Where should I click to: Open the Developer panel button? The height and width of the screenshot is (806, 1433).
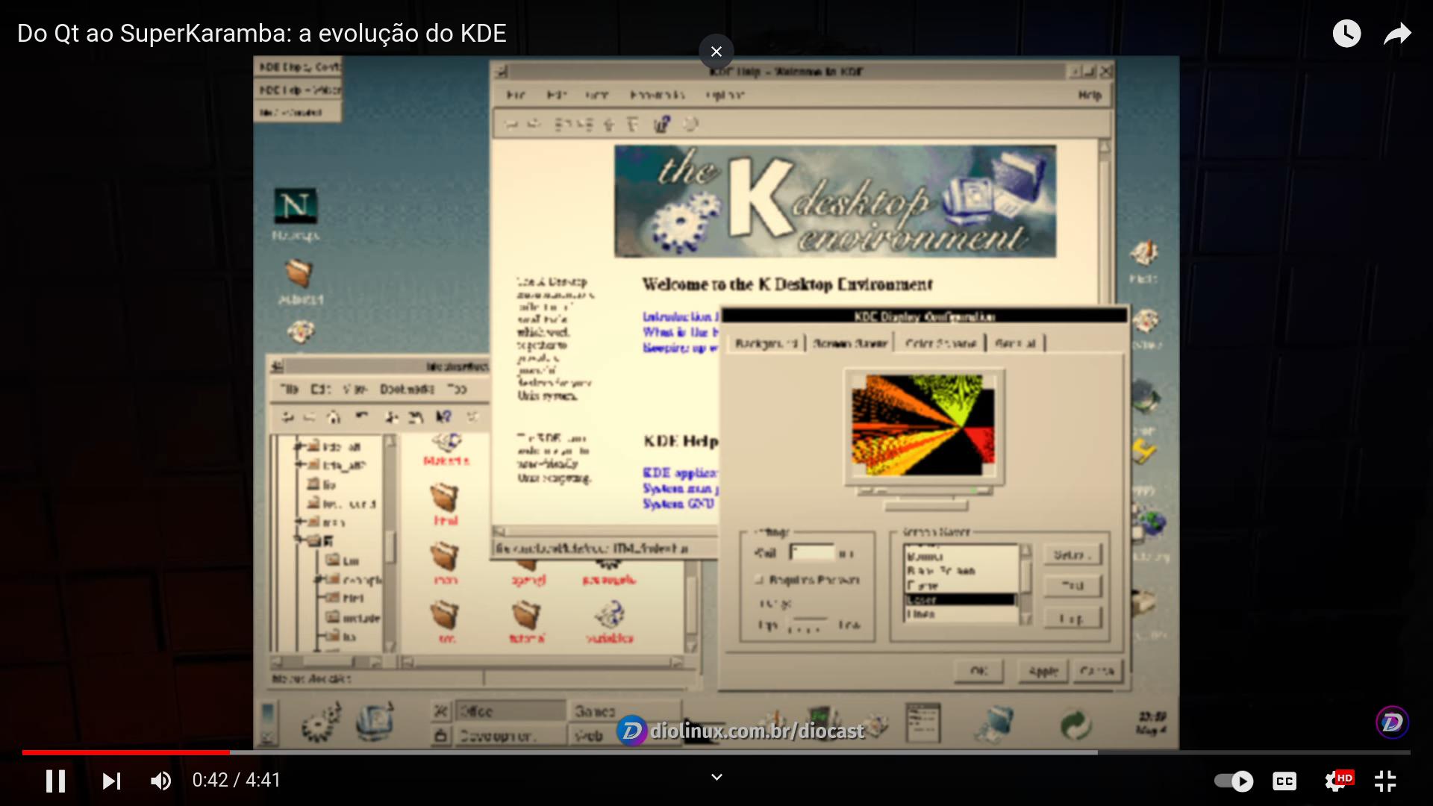[x=511, y=735]
